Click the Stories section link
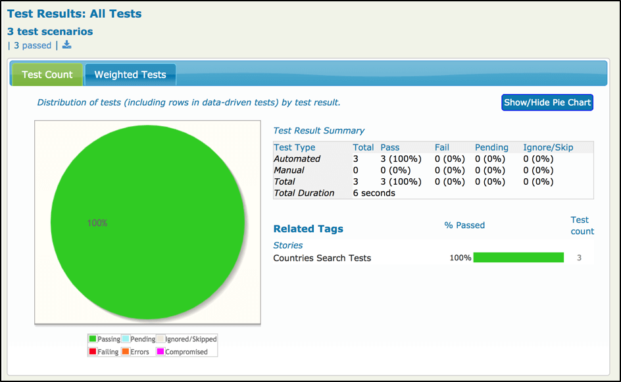This screenshot has height=382, width=621. [287, 245]
